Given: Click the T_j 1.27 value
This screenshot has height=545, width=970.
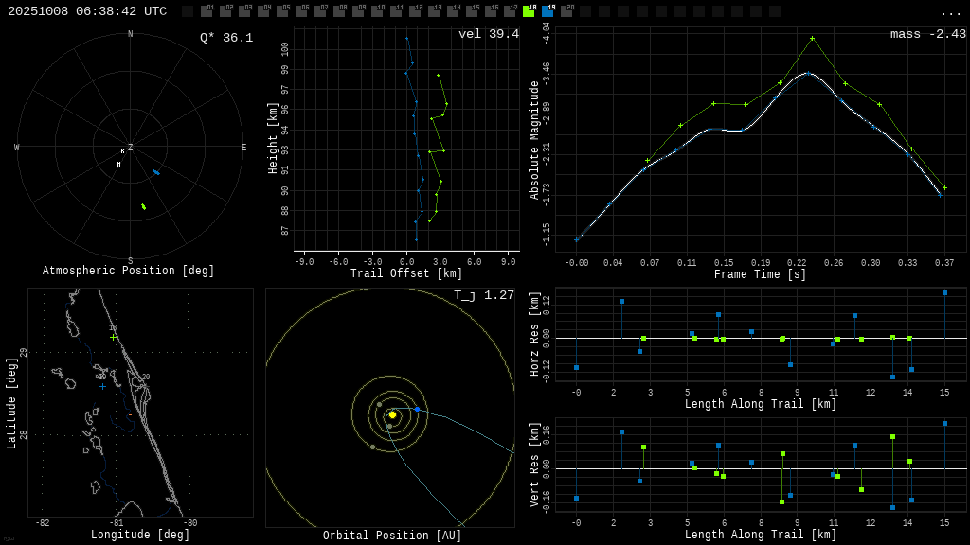Looking at the screenshot, I should 484,296.
